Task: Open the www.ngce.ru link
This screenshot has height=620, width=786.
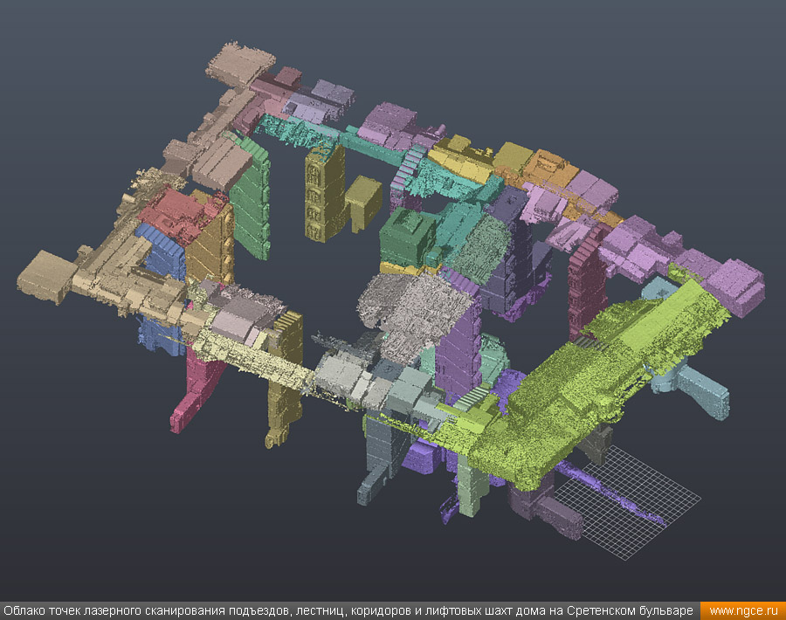Action: click(x=743, y=611)
